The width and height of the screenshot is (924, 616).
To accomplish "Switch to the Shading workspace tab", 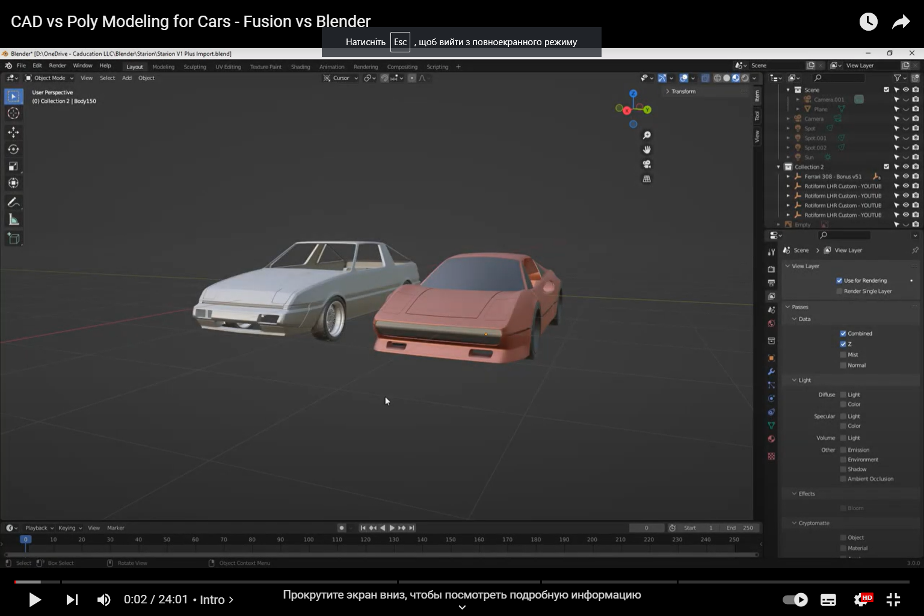I will point(301,67).
